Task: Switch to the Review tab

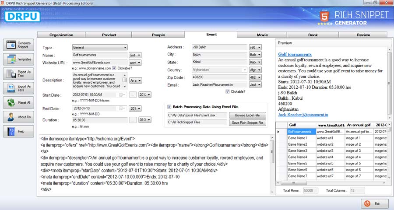Action: [363, 35]
